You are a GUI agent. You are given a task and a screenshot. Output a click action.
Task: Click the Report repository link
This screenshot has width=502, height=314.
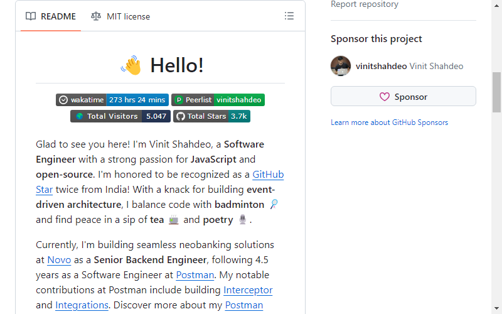pyautogui.click(x=365, y=4)
